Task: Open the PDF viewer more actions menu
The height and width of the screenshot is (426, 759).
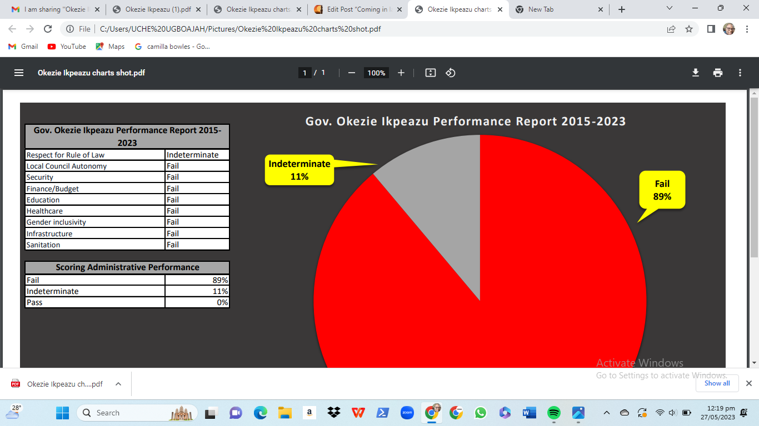Action: click(x=740, y=73)
